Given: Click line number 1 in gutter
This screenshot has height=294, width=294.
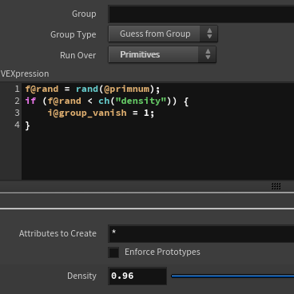Looking at the screenshot, I should click(17, 89).
